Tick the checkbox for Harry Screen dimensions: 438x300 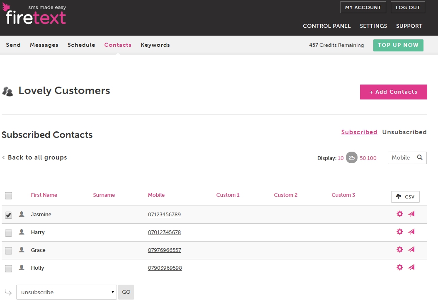click(x=8, y=233)
